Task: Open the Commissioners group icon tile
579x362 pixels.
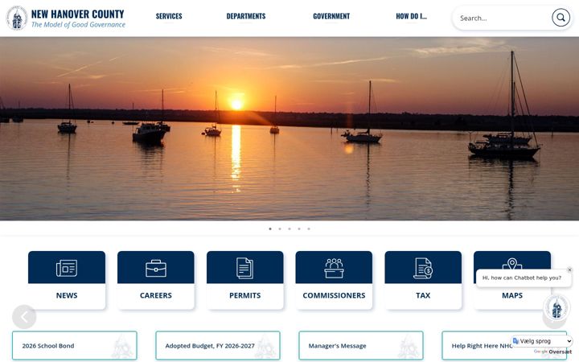Action: click(x=334, y=268)
